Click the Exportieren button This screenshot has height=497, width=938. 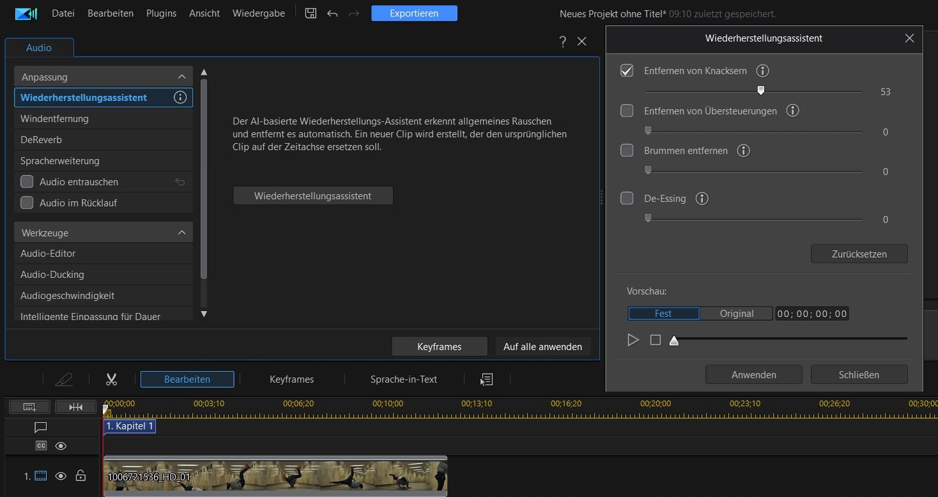click(x=414, y=13)
